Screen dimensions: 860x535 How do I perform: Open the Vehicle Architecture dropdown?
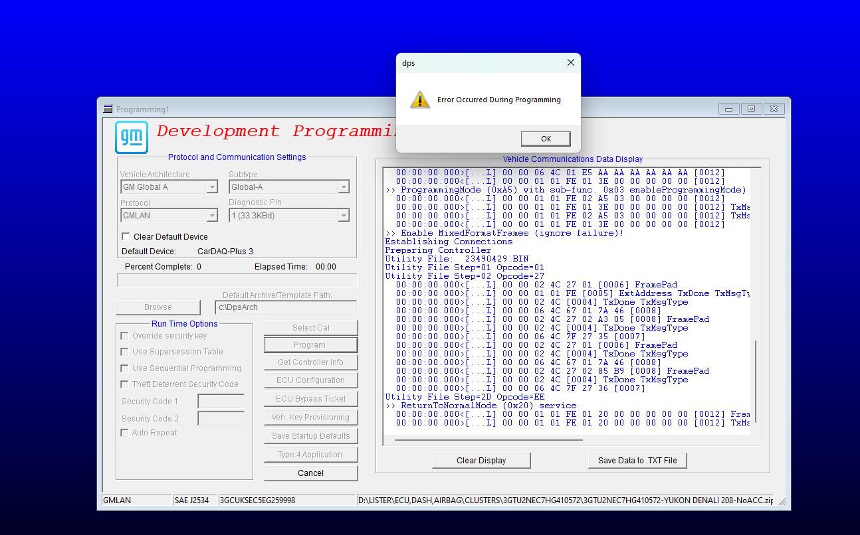click(x=212, y=187)
